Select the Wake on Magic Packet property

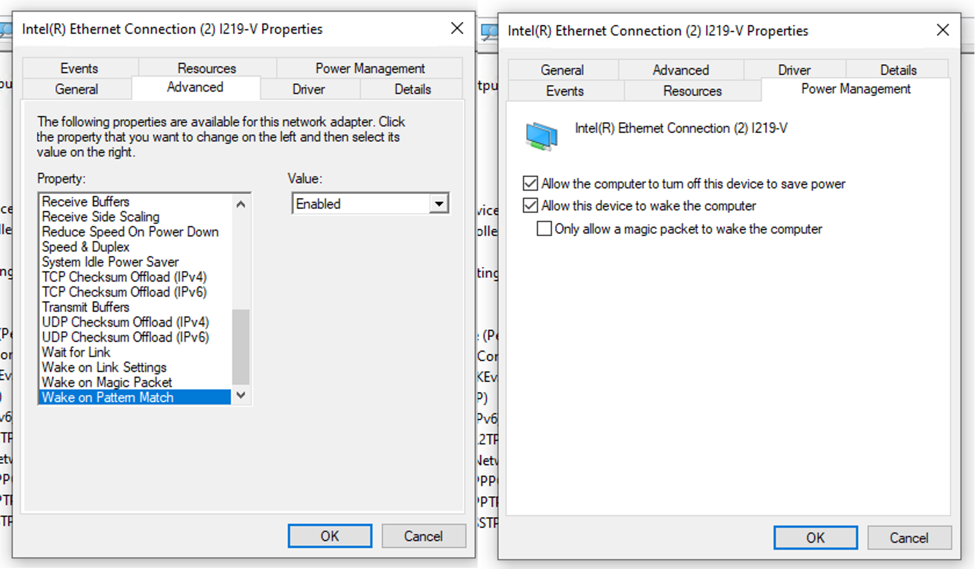click(x=106, y=382)
